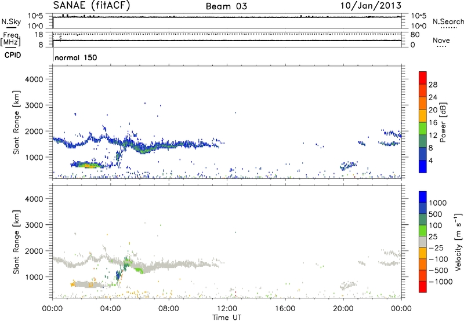Click the blue high-velocity echo near 04:30
The width and height of the screenshot is (464, 321).
click(x=118, y=275)
